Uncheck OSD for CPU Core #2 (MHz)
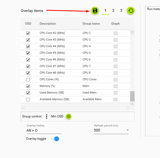Viewport: 160px width, 158px height. 28,33
